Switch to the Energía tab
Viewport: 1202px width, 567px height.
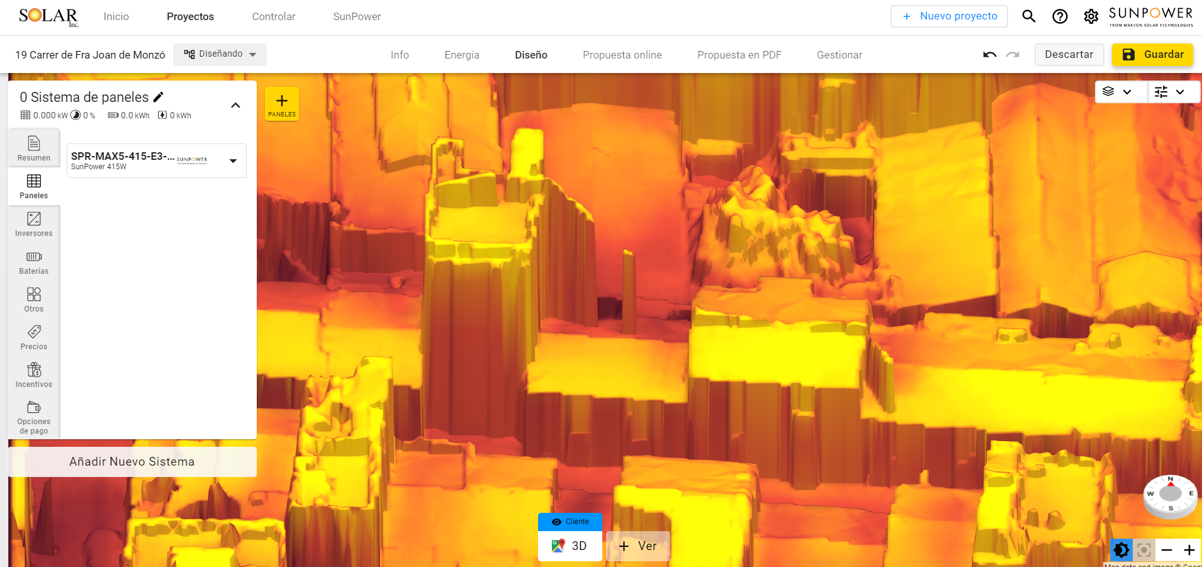pos(461,55)
